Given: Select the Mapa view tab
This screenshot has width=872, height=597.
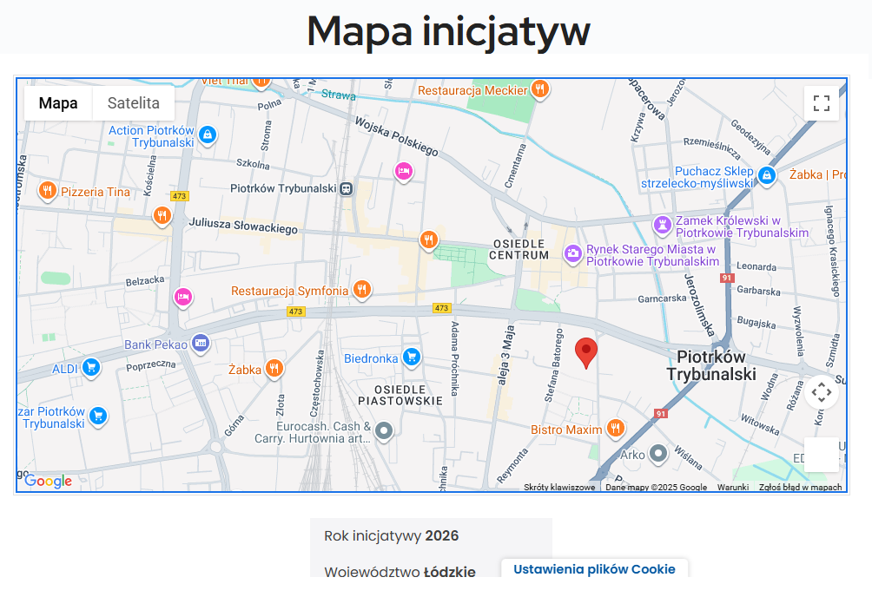Looking at the screenshot, I should point(58,103).
